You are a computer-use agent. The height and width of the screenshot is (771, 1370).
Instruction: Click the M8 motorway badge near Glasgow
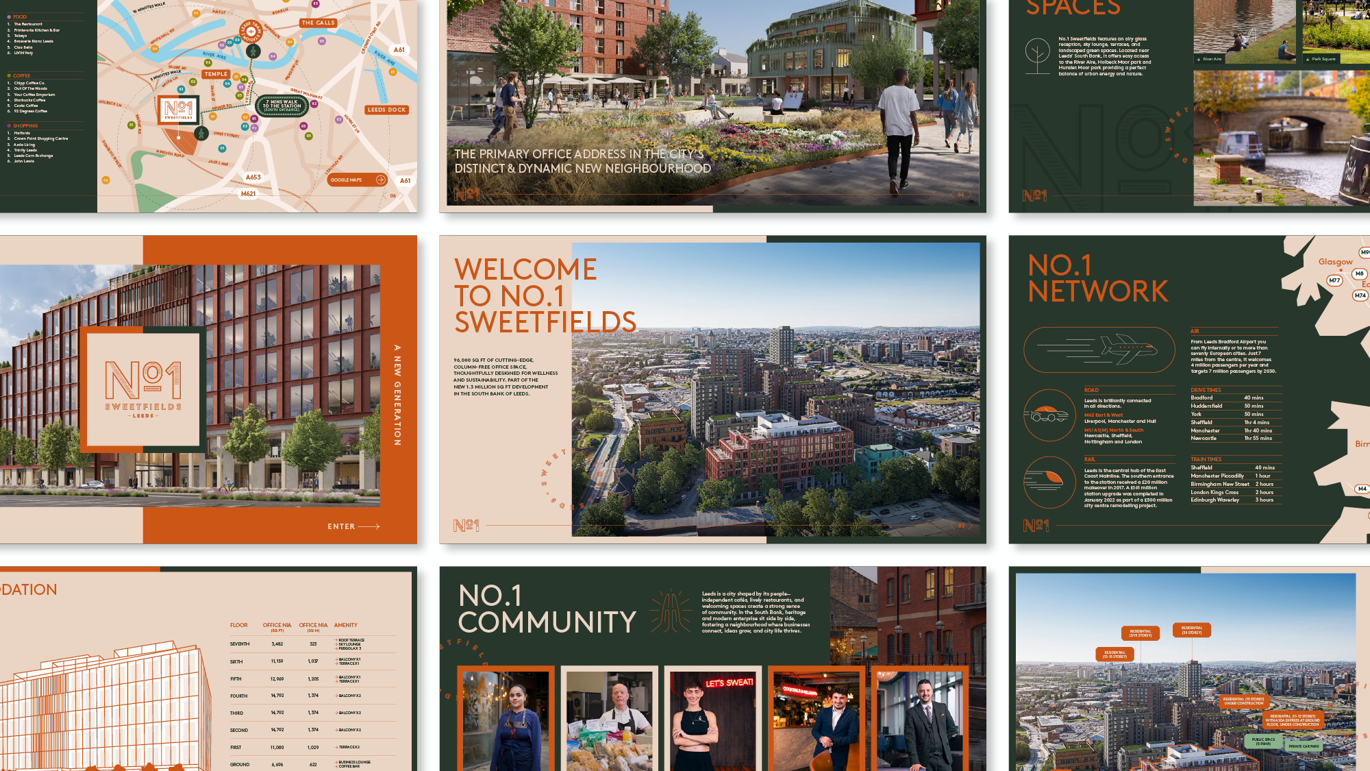1359,273
